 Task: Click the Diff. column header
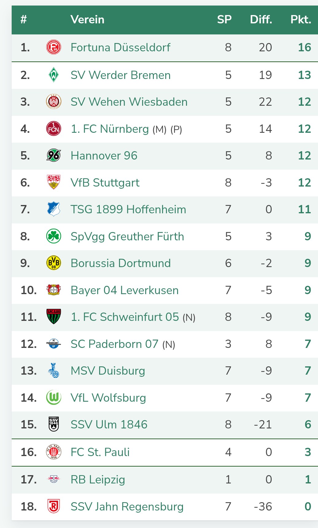pyautogui.click(x=261, y=20)
